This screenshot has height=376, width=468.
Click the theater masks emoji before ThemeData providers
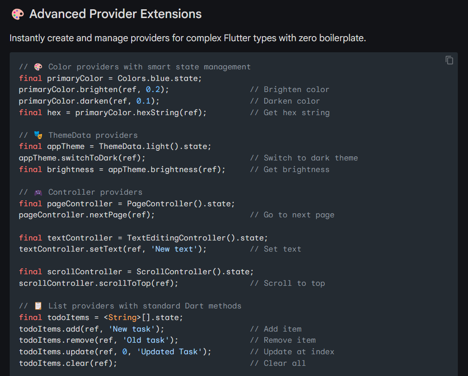38,135
